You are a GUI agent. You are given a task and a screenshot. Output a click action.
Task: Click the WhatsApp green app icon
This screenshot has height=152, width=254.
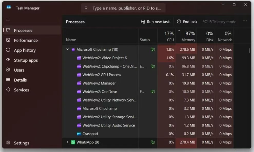tap(73, 142)
